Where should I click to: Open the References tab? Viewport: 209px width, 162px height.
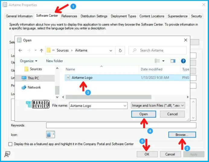click(69, 16)
